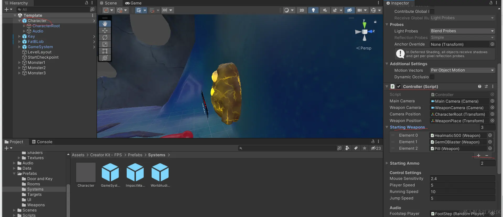The width and height of the screenshot is (503, 217).
Task: Toggle scene audio speaker button
Action: tap(325, 10)
